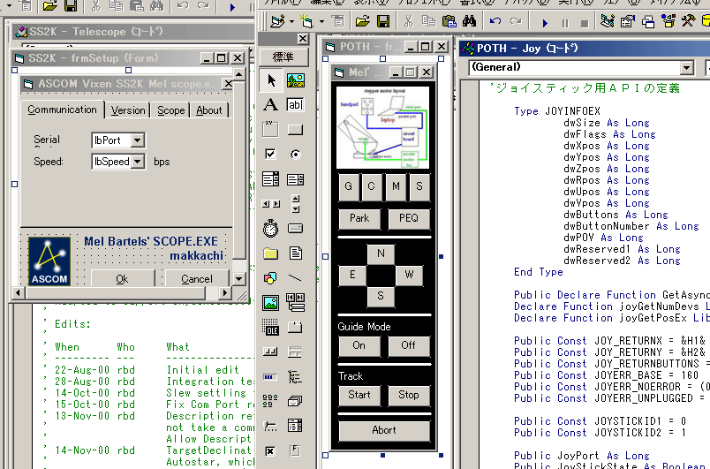Click the N direction button
The image size is (710, 469).
point(381,254)
